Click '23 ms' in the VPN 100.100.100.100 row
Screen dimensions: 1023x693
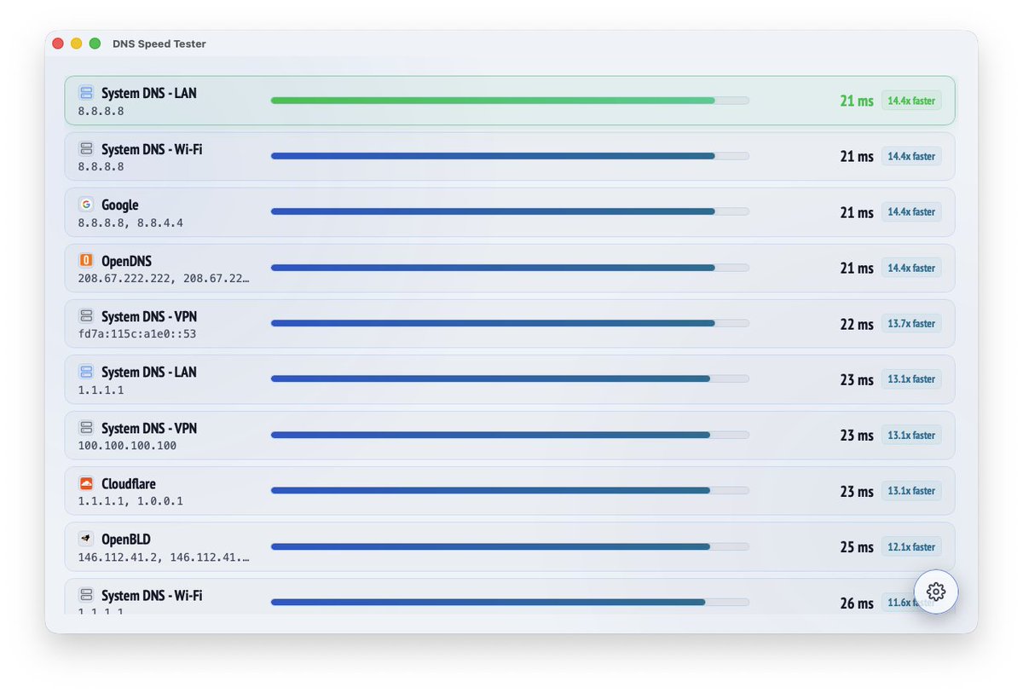click(857, 435)
